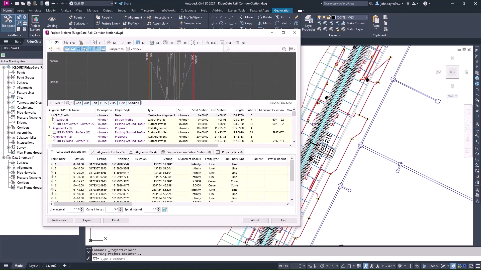Select the ABUT_South alignment row
The image size is (481, 270).
170,115
